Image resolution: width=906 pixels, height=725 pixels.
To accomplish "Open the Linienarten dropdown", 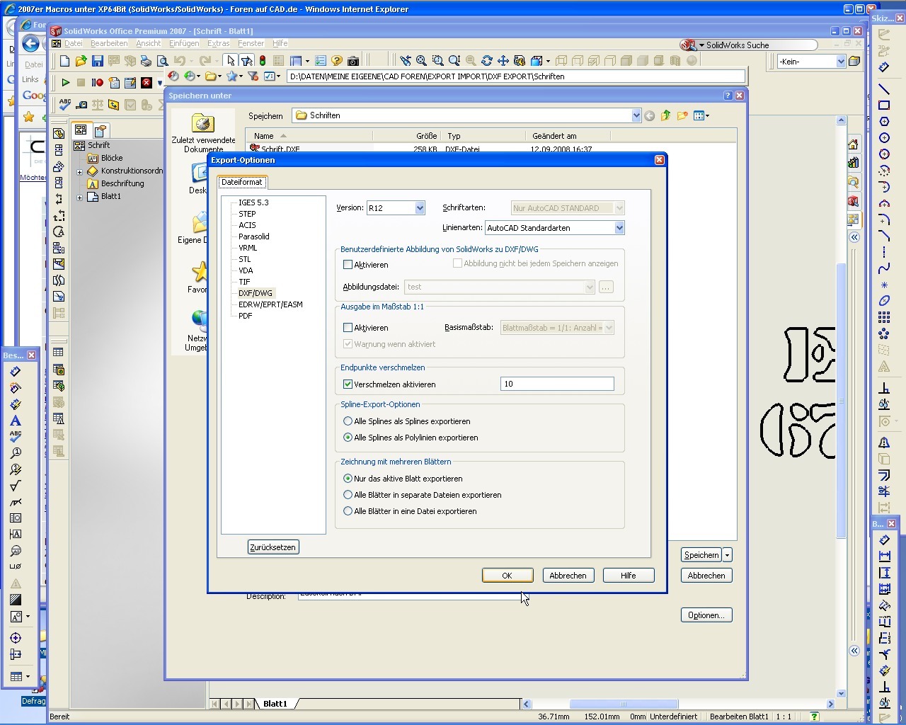I will (619, 228).
